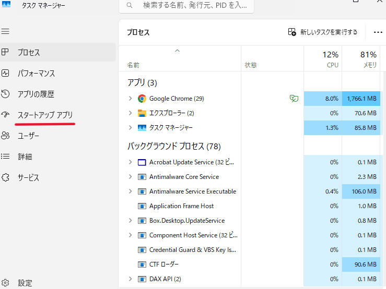Click the 70.6 MB memory cell

tap(361, 113)
